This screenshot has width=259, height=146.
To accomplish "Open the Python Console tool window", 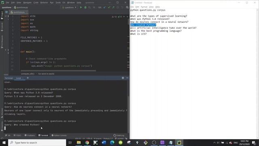I will point(59,135).
